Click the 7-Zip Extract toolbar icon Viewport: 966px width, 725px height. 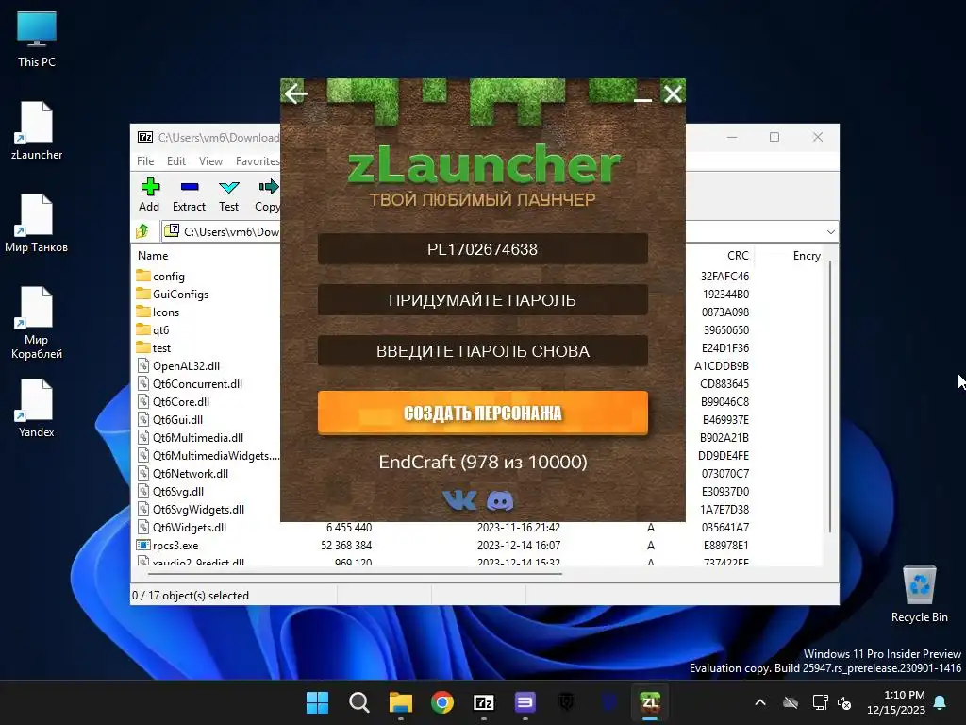point(189,194)
